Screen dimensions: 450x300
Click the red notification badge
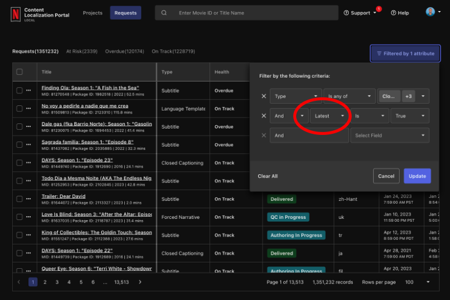[x=379, y=9]
